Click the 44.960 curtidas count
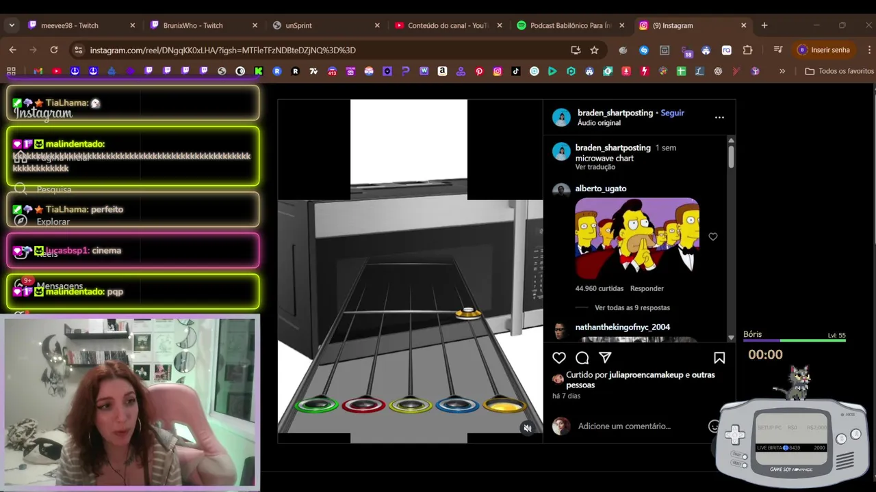This screenshot has width=876, height=492. 600,288
